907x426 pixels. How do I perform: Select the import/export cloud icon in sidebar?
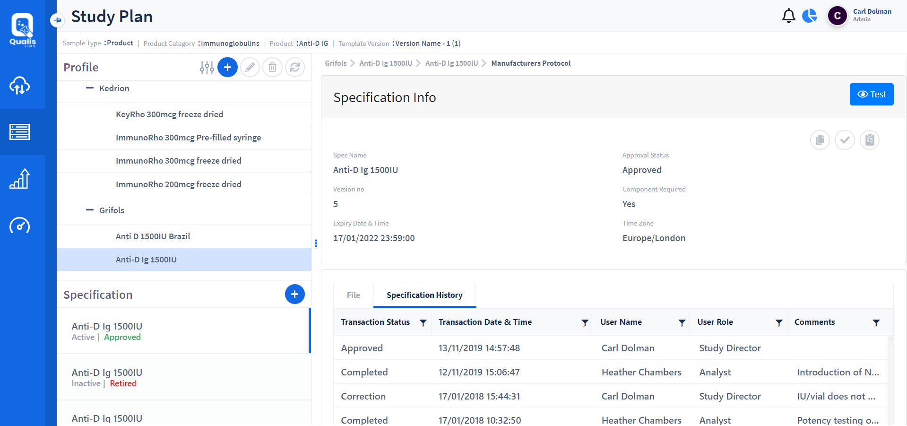(19, 86)
